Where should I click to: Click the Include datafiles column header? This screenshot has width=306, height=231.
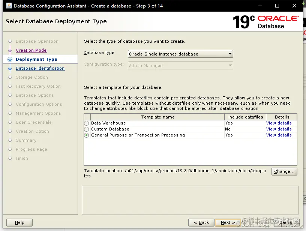pos(246,117)
